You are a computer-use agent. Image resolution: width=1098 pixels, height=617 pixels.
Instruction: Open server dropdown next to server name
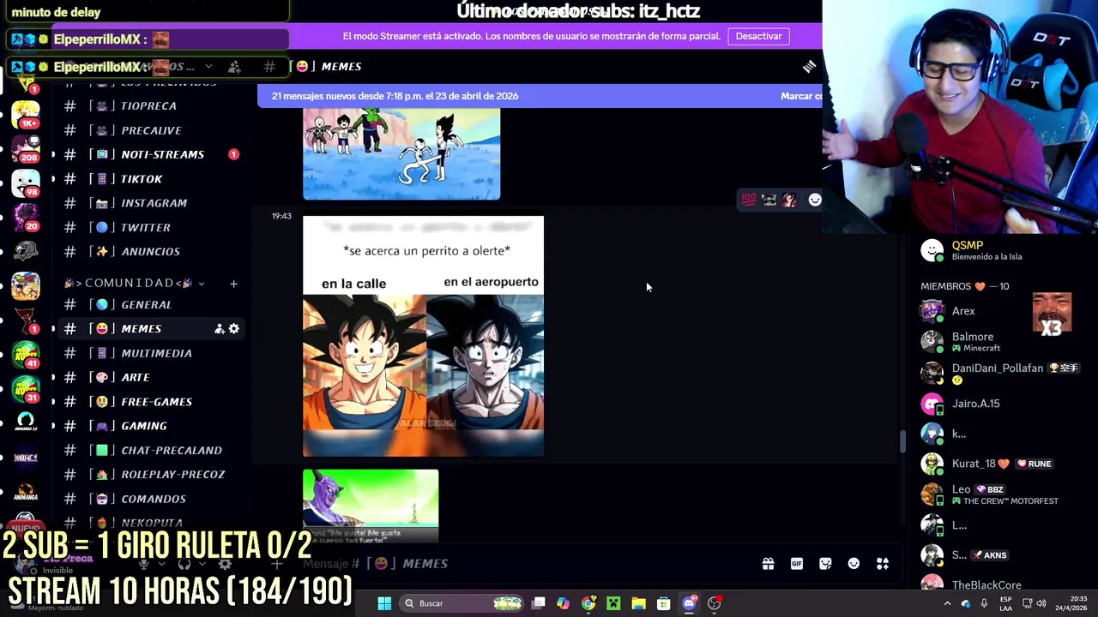click(x=208, y=67)
